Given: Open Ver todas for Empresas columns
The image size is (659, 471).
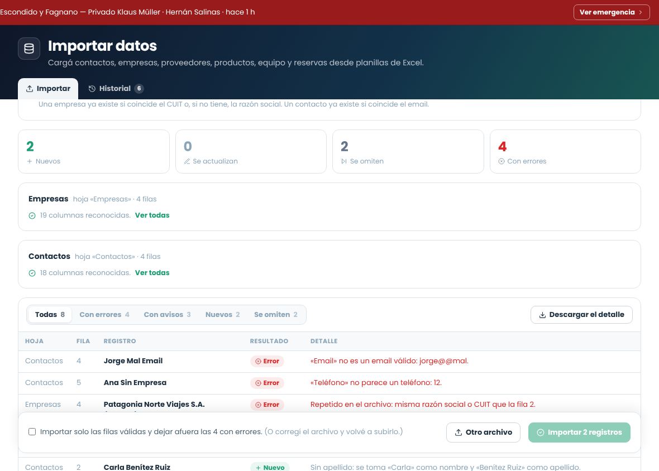Looking at the screenshot, I should point(152,215).
